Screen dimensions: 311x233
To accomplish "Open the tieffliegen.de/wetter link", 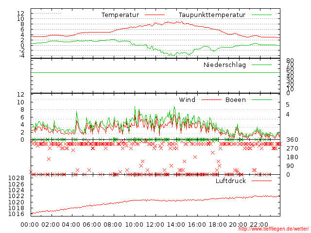I will [x=273, y=229].
